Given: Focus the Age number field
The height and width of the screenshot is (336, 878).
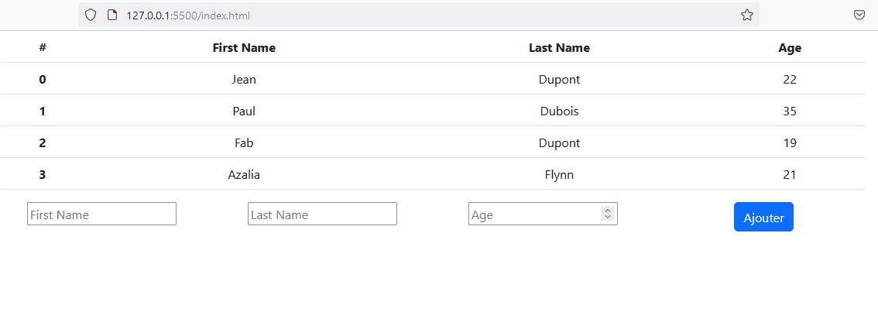Looking at the screenshot, I should [535, 214].
